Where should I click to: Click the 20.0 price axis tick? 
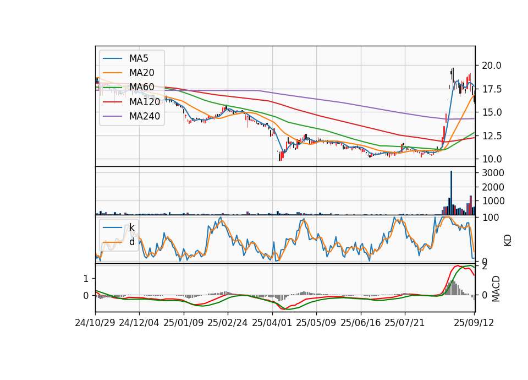tap(492, 66)
